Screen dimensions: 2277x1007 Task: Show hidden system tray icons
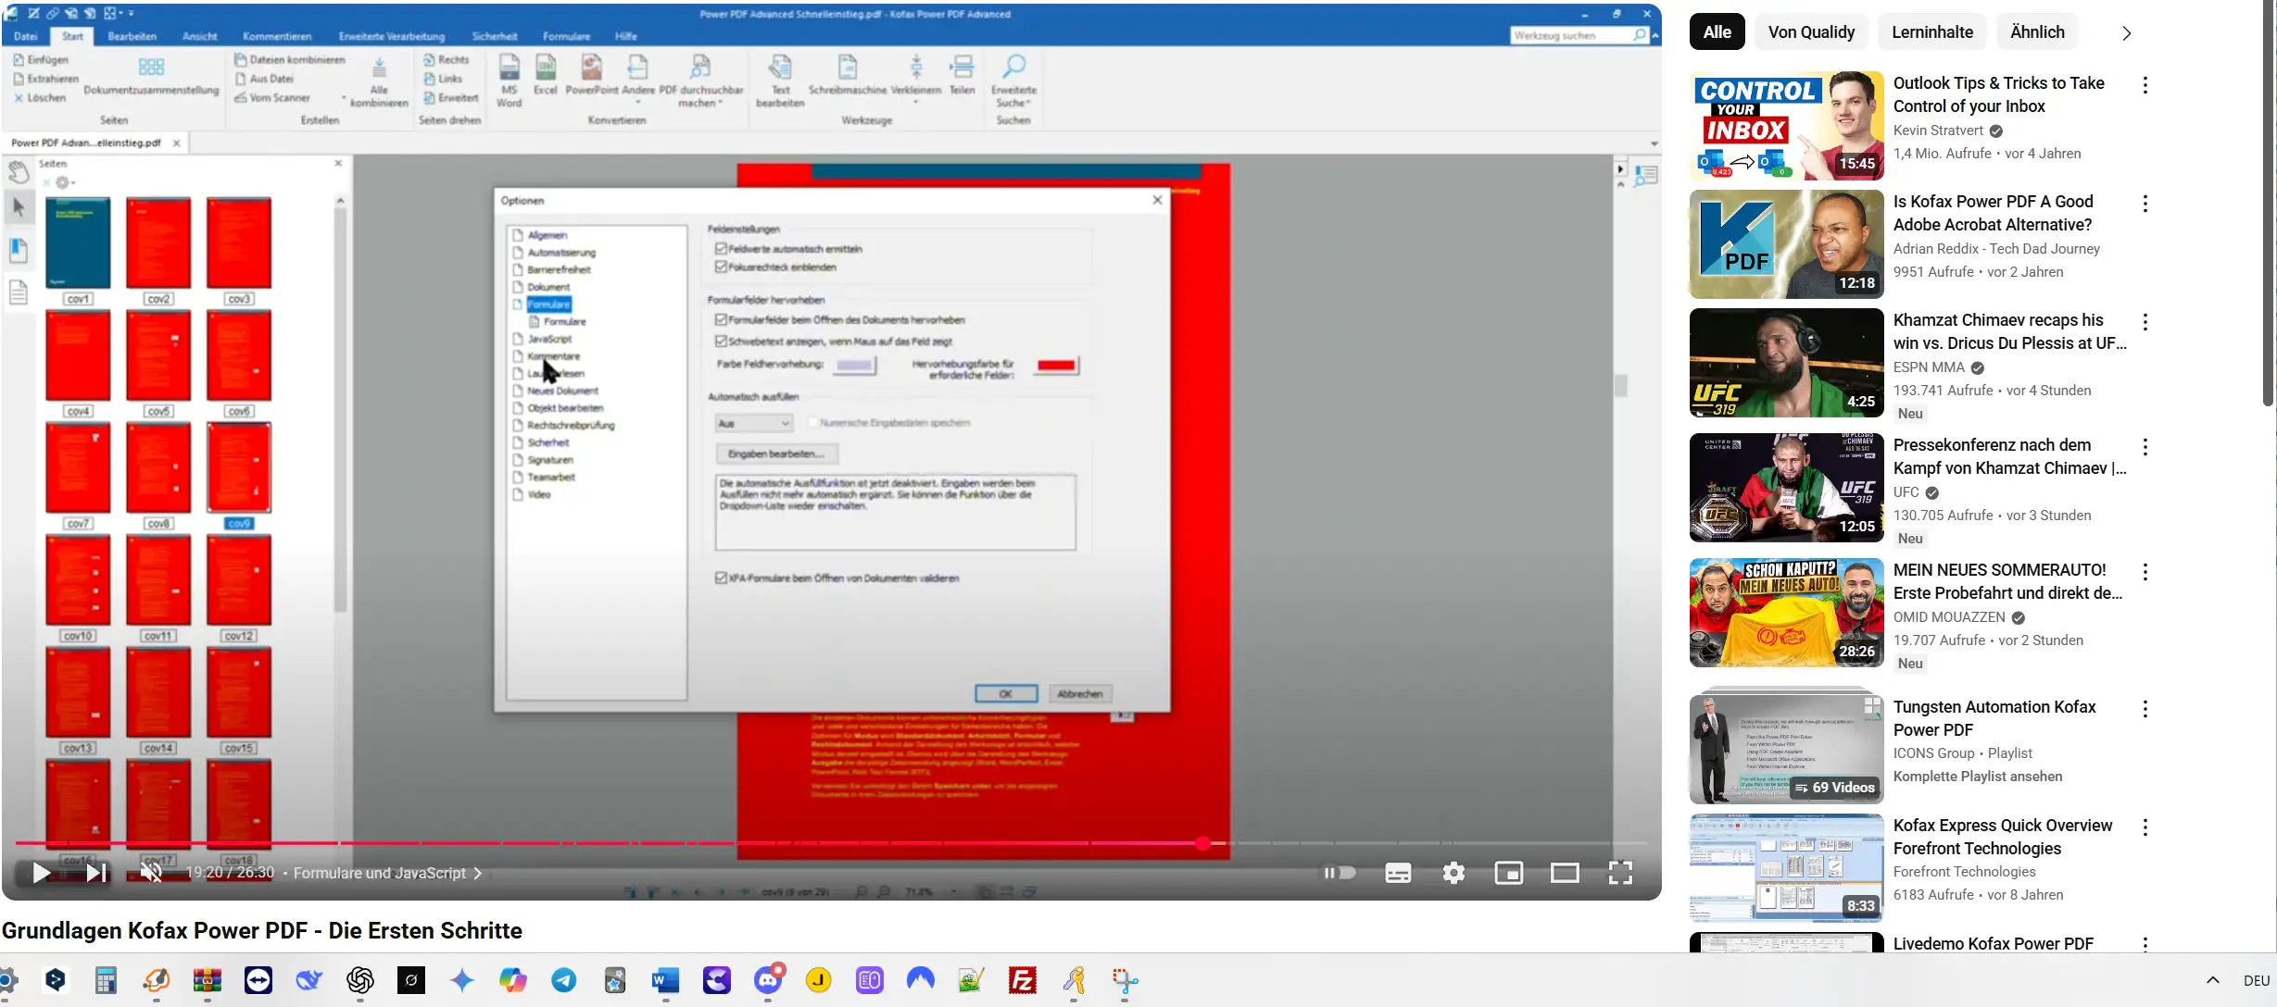tap(2212, 980)
